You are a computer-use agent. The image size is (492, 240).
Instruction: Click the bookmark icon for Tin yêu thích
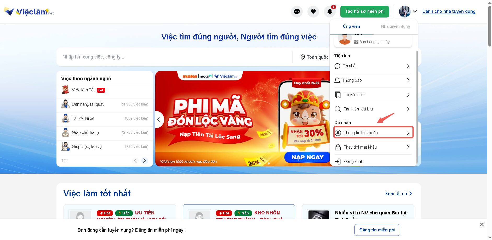tap(338, 95)
